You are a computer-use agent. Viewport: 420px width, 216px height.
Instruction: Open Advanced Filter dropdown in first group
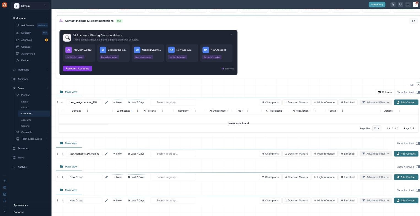[x=376, y=102]
